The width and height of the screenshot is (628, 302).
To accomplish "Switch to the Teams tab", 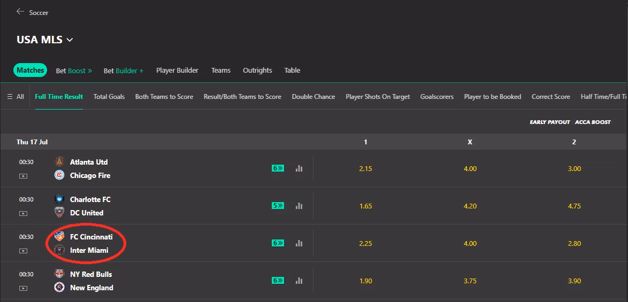I will (221, 70).
